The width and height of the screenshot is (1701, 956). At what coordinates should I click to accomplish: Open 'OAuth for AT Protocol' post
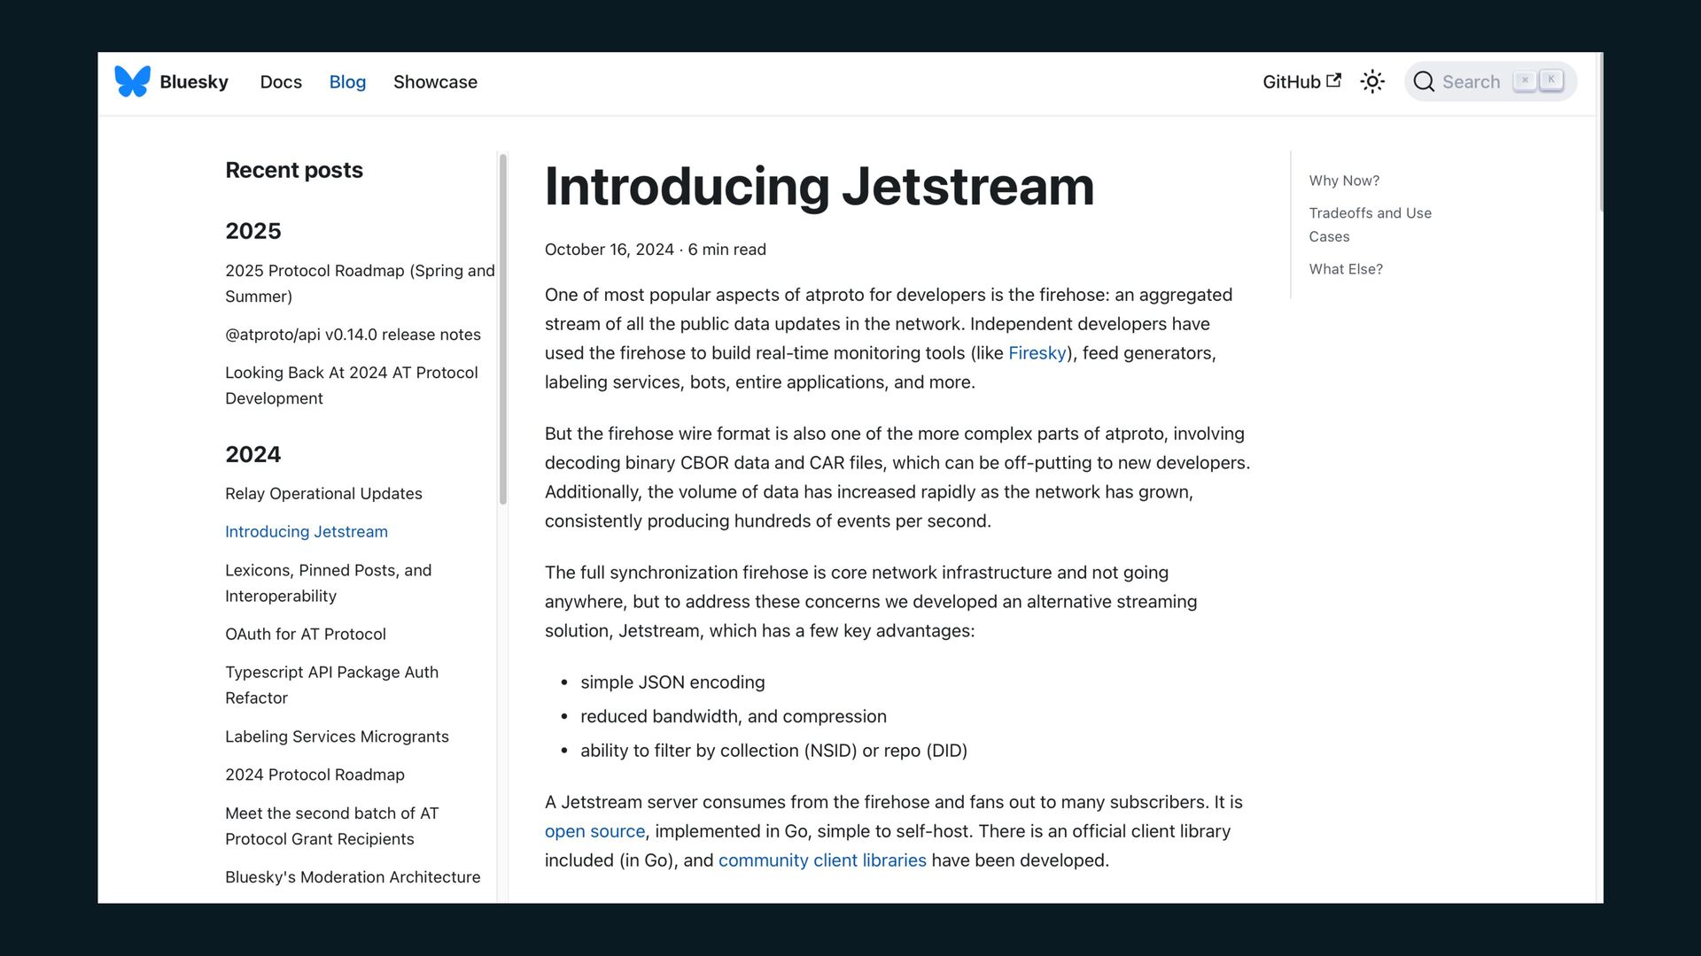point(306,634)
